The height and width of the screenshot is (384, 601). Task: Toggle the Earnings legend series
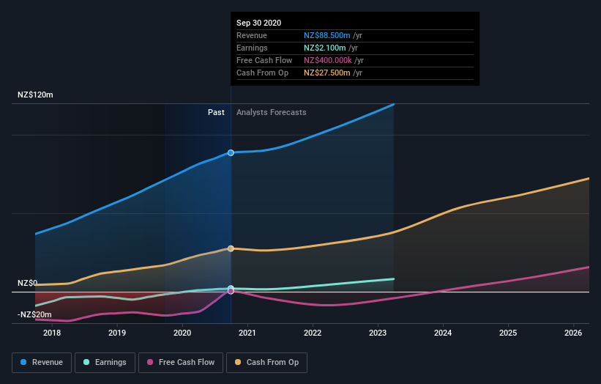click(105, 363)
